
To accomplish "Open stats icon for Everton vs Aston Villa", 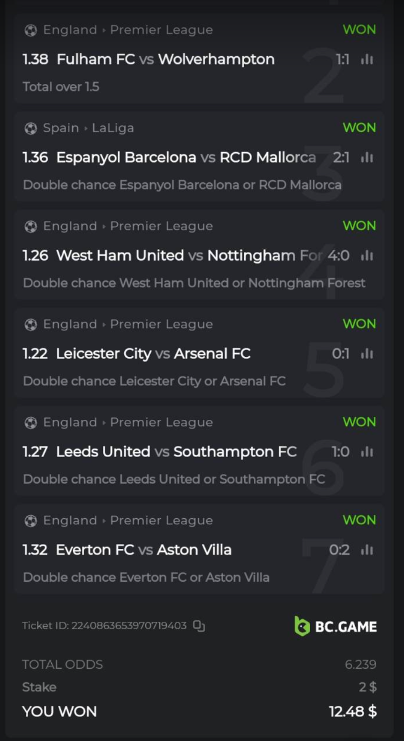I will point(367,550).
